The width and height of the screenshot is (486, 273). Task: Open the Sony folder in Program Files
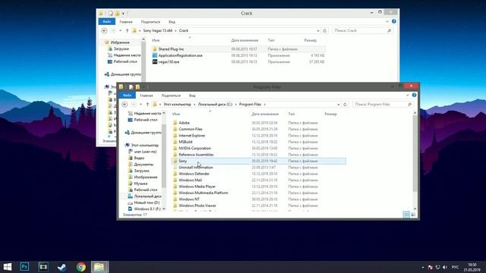coord(258,161)
